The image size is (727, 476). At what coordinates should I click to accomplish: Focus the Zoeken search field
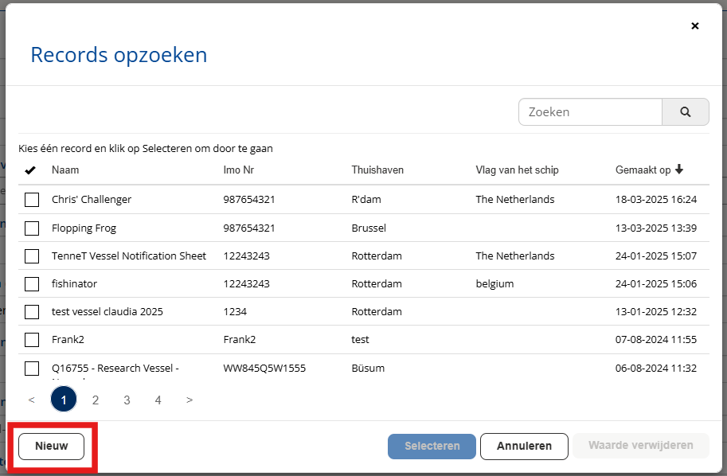coord(590,112)
